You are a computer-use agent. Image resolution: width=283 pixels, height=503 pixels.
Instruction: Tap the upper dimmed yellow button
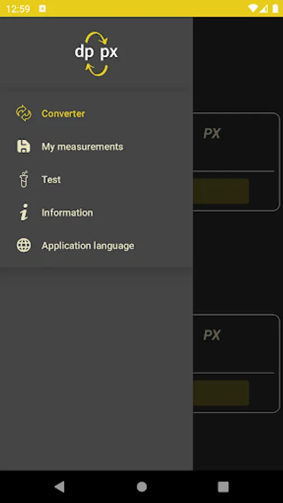pyautogui.click(x=221, y=191)
